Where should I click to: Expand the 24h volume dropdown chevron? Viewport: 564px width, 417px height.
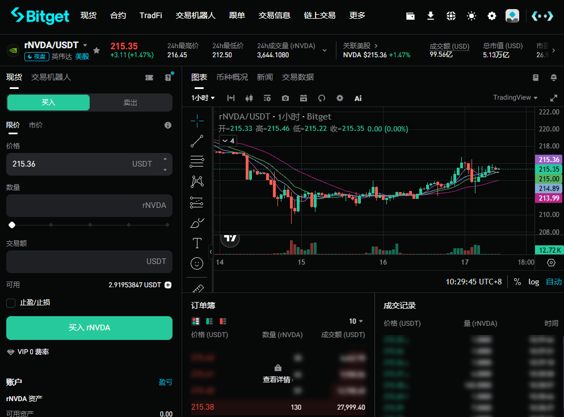[x=325, y=50]
